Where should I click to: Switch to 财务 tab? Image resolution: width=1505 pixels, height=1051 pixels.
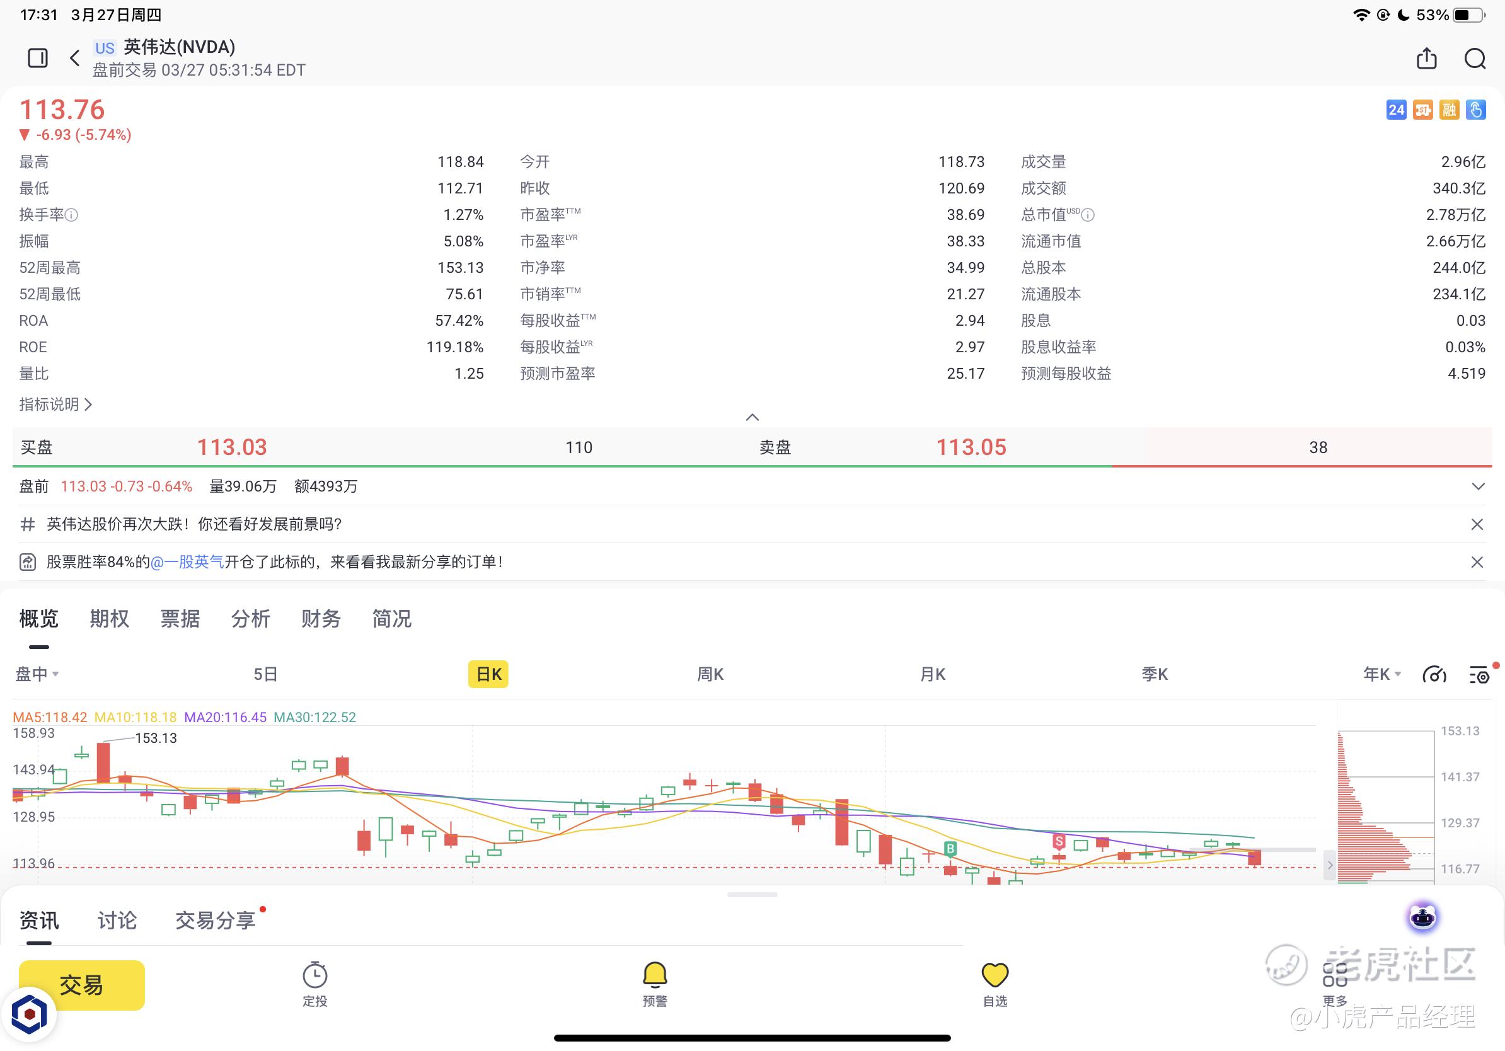pos(321,619)
